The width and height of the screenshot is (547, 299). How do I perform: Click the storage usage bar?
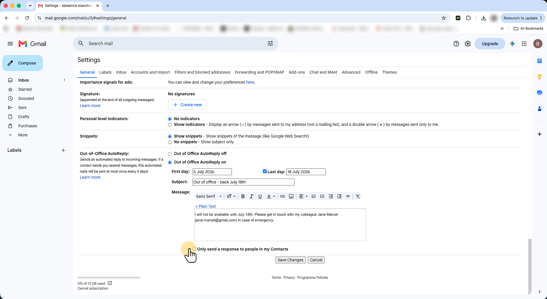pyautogui.click(x=109, y=278)
